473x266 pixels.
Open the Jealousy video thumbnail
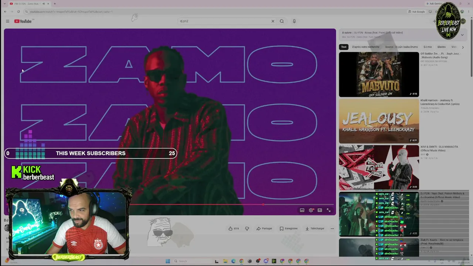click(379, 121)
